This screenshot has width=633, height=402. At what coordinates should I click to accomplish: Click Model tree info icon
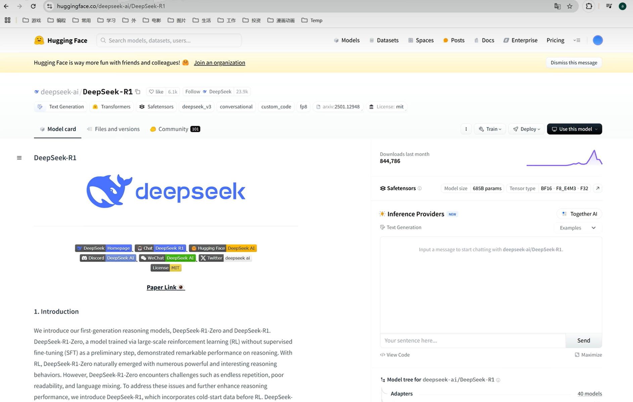point(498,380)
